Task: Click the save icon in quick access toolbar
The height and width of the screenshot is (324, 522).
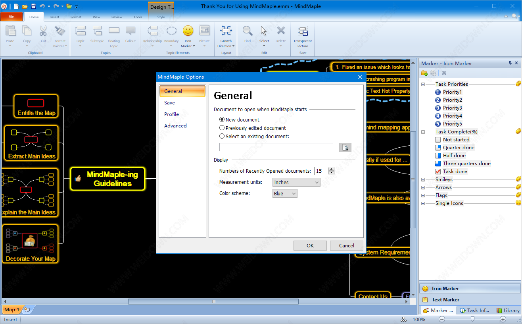Action: pyautogui.click(x=33, y=6)
